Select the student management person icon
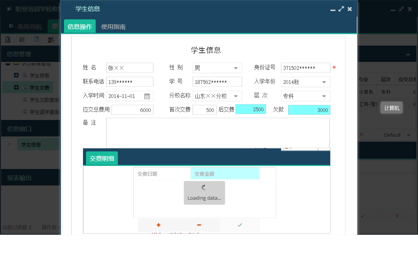 pos(51,39)
